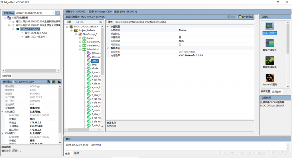
Task: Click the tree view icon in project toolbar
Action: (x=101, y=22)
